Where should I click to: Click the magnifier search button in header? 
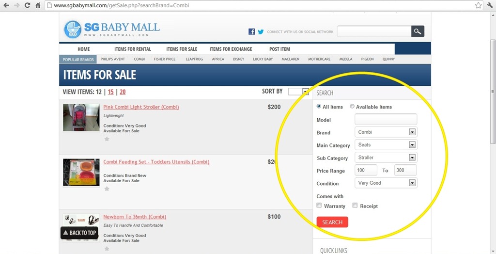click(418, 32)
